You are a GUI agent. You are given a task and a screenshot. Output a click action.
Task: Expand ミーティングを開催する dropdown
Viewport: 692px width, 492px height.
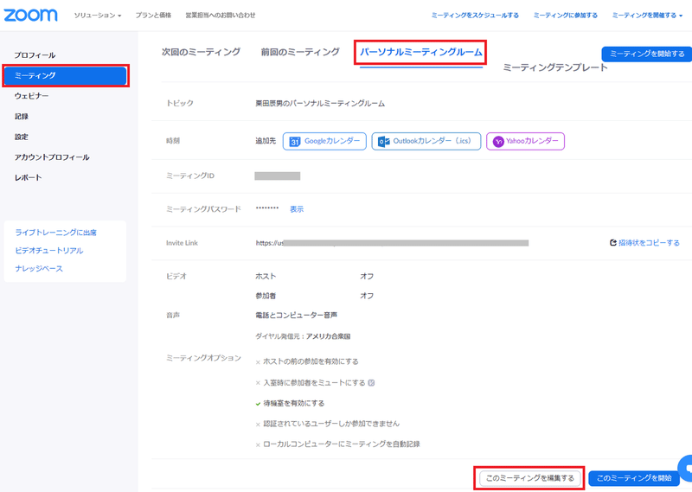[647, 15]
